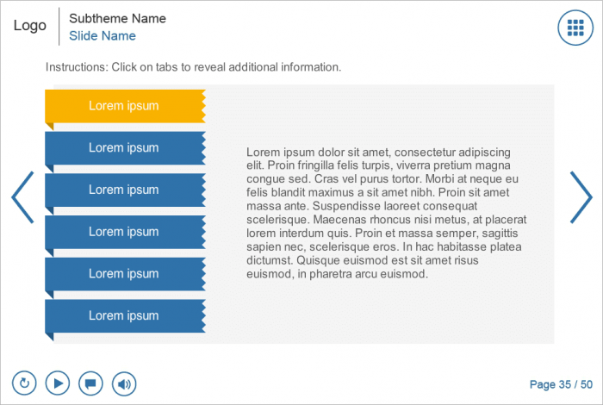The image size is (603, 405).
Task: Open the captions speech bubble icon
Action: coord(90,383)
